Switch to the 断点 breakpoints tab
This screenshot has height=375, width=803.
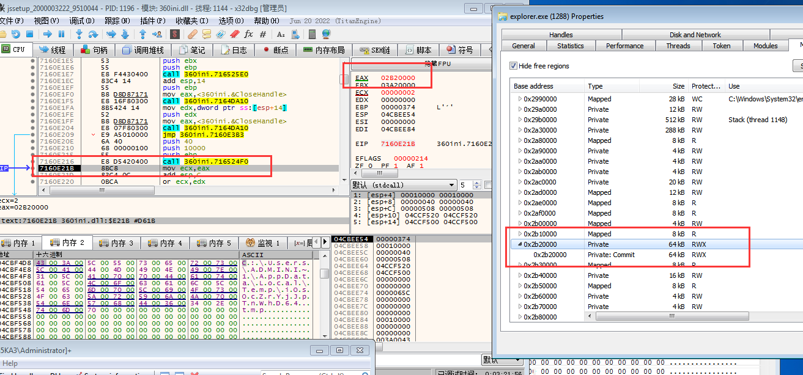coord(275,50)
